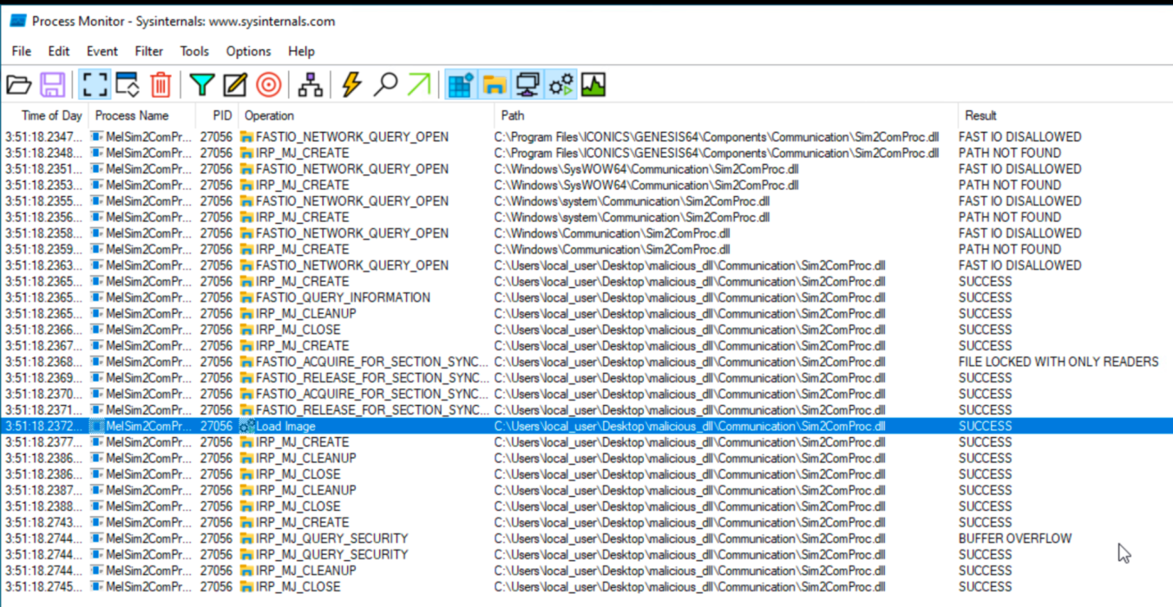Toggle Capture Events off
The height and width of the screenshot is (607, 1173).
[95, 84]
